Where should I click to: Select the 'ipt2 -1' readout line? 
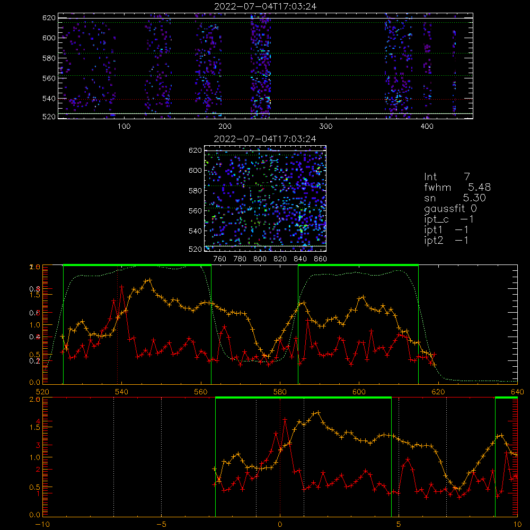pyautogui.click(x=446, y=240)
